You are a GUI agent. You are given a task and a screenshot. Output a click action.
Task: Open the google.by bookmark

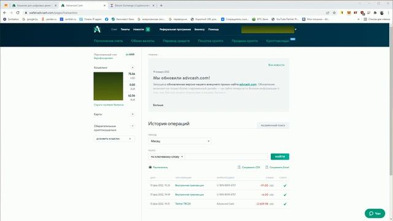[x=30, y=19]
